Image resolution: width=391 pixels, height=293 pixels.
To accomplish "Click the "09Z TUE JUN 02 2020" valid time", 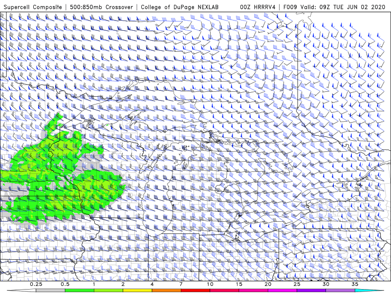I will click(x=352, y=7).
